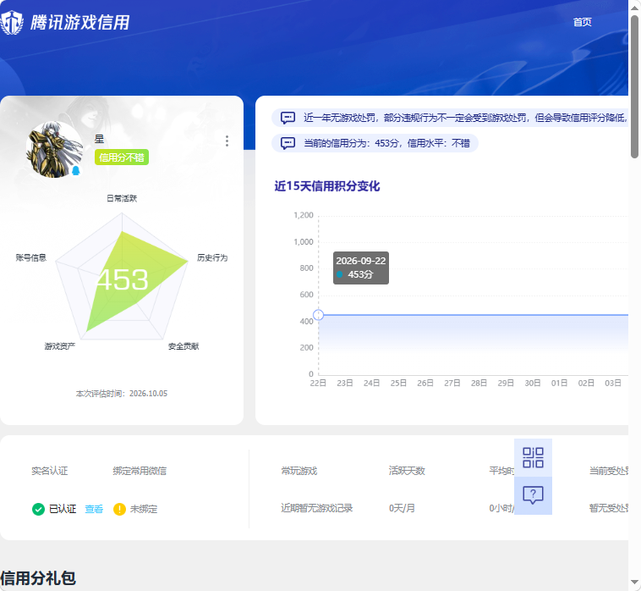This screenshot has height=591, width=641.
Task: Click the Tencent Game Credit shield logo
Action: point(12,22)
